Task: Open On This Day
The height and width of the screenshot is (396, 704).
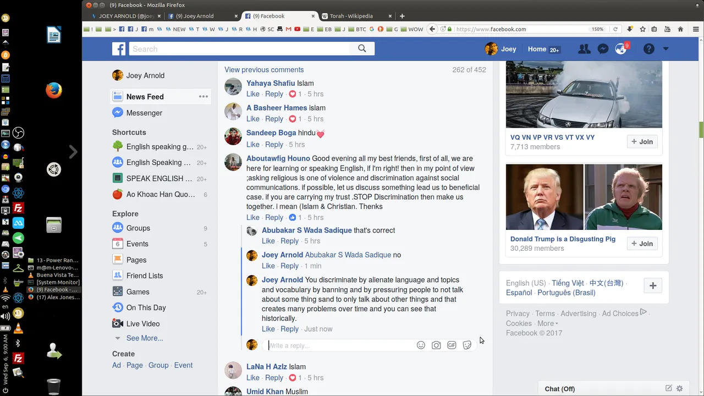Action: 146,308
